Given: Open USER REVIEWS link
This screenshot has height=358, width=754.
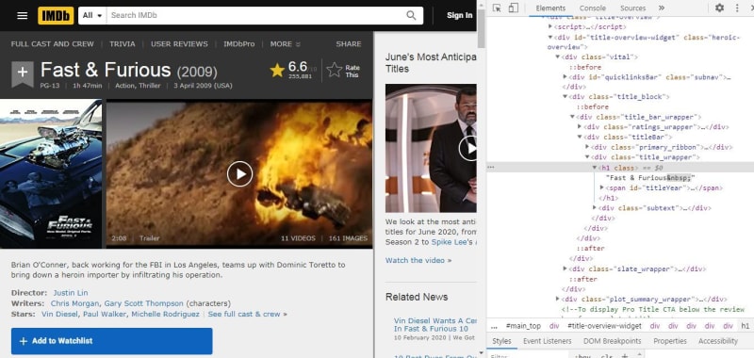Looking at the screenshot, I should click(179, 43).
